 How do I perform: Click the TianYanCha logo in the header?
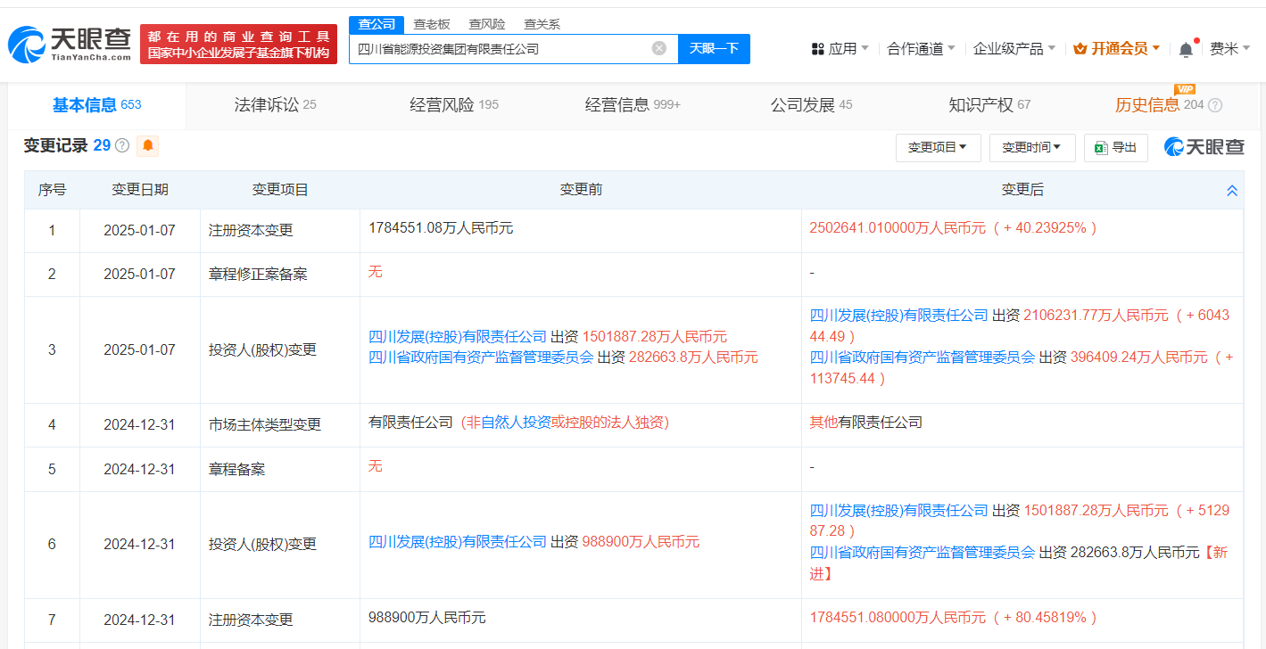[70, 43]
